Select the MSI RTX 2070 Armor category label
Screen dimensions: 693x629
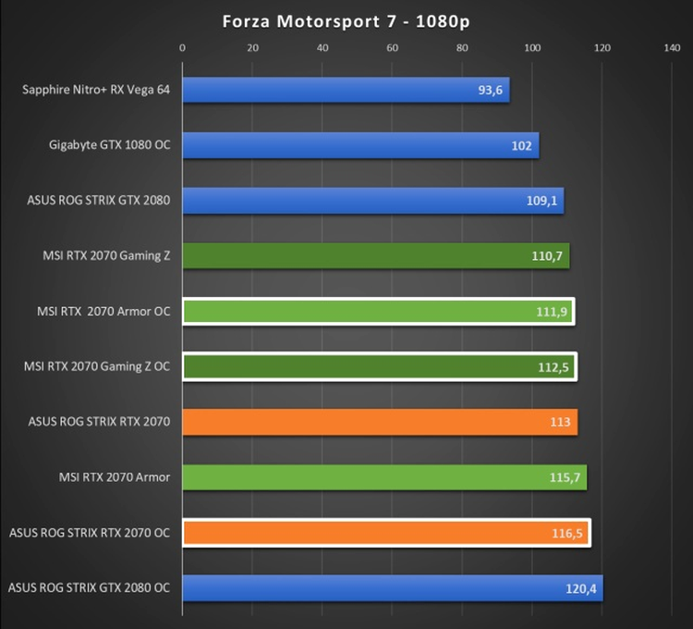point(115,477)
